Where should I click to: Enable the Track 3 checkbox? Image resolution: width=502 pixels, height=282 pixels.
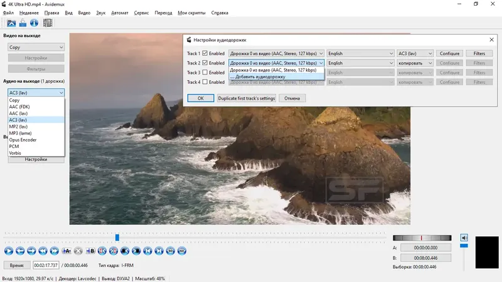tap(205, 73)
